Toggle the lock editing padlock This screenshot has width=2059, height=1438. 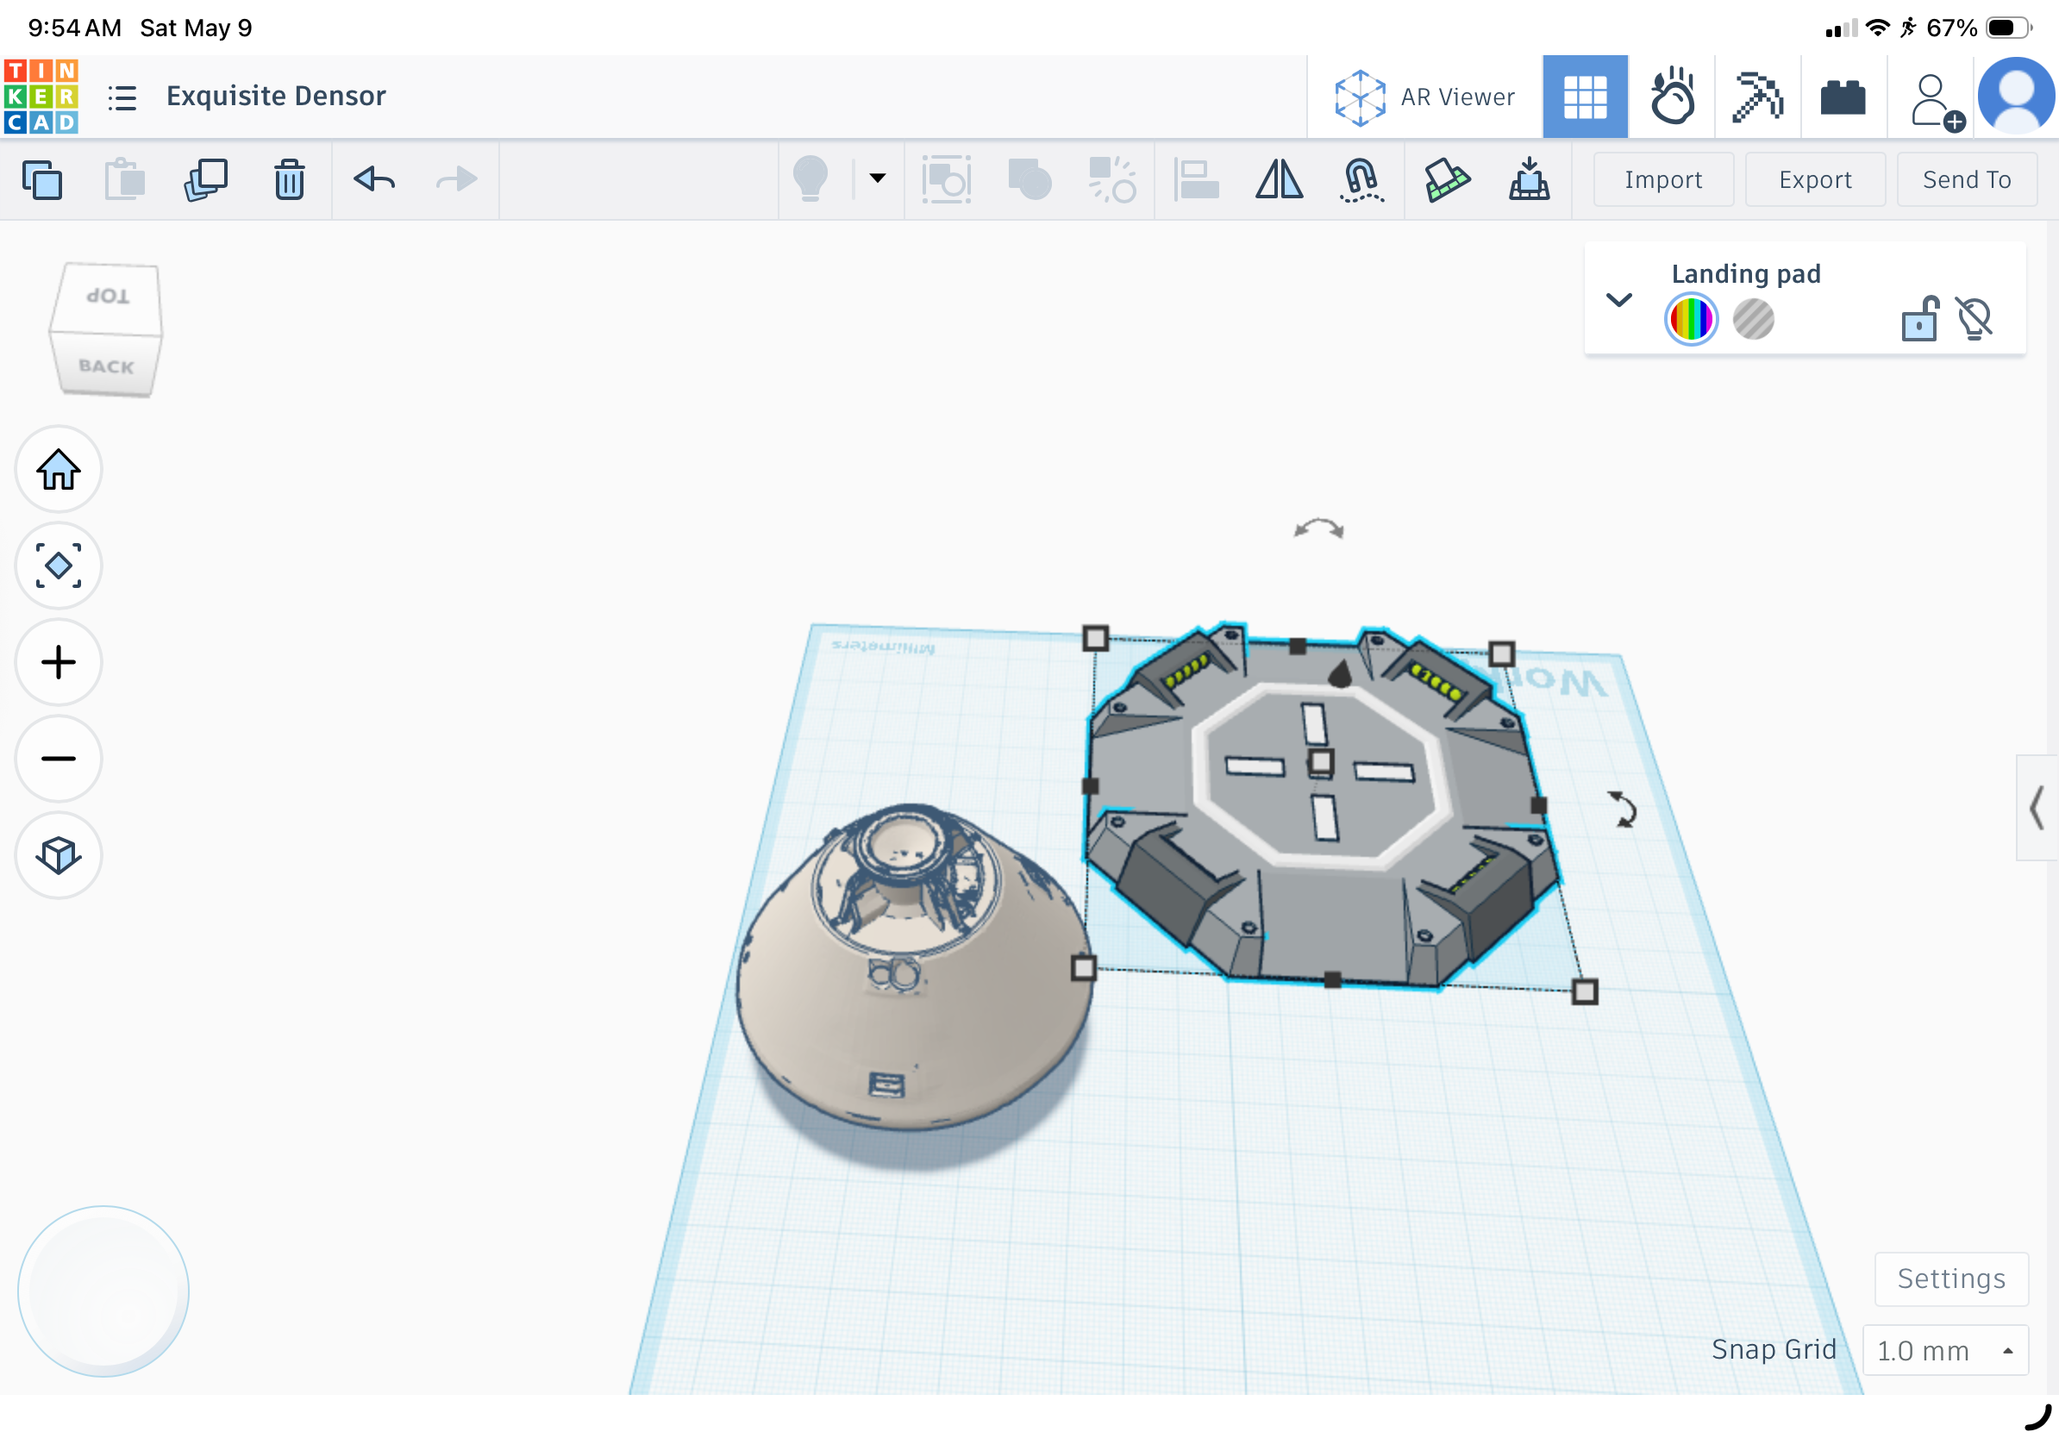pyautogui.click(x=1919, y=318)
